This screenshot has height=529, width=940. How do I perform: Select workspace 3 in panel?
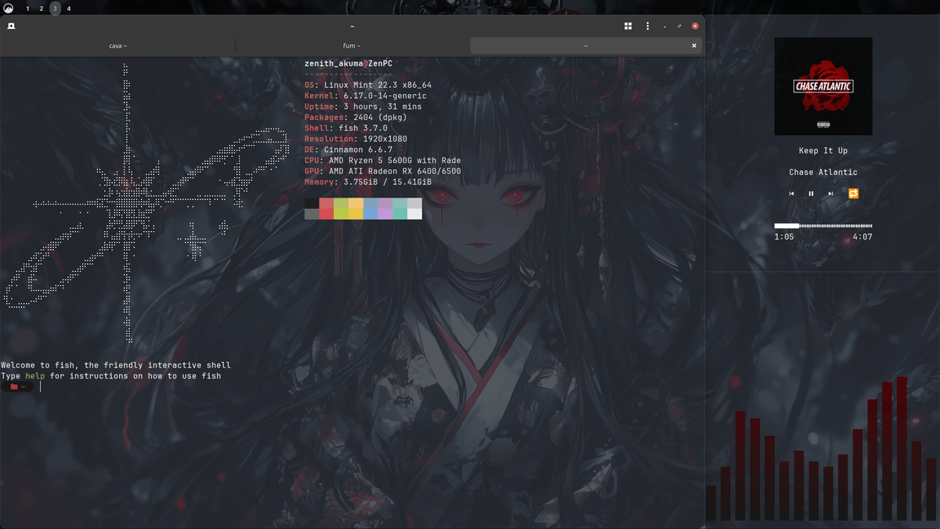point(55,9)
